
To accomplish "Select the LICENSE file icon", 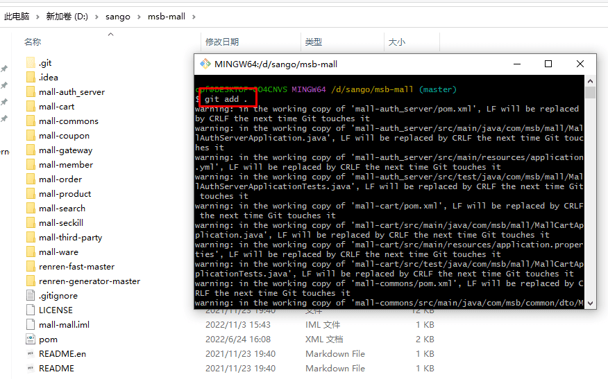I will (x=31, y=310).
